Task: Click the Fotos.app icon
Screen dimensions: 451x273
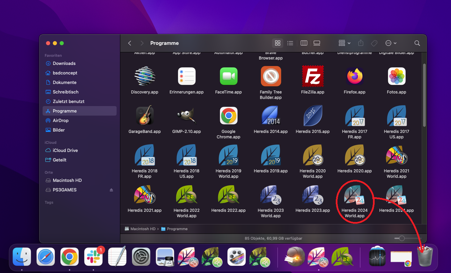Action: tap(396, 76)
